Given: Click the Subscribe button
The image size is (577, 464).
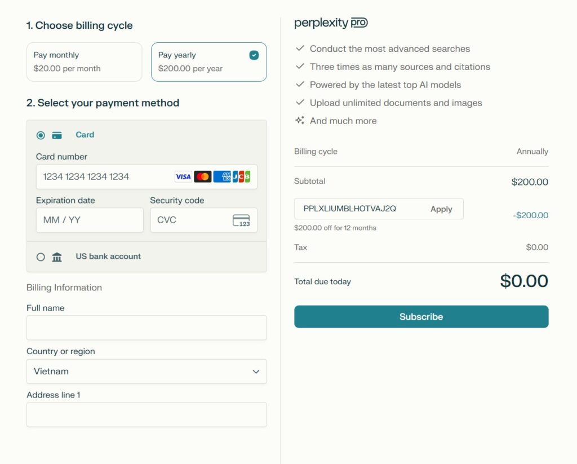Looking at the screenshot, I should pyautogui.click(x=421, y=317).
